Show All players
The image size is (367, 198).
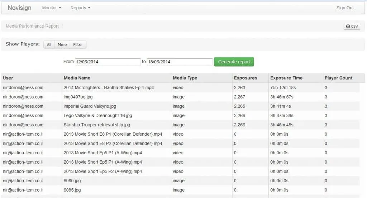(x=49, y=45)
